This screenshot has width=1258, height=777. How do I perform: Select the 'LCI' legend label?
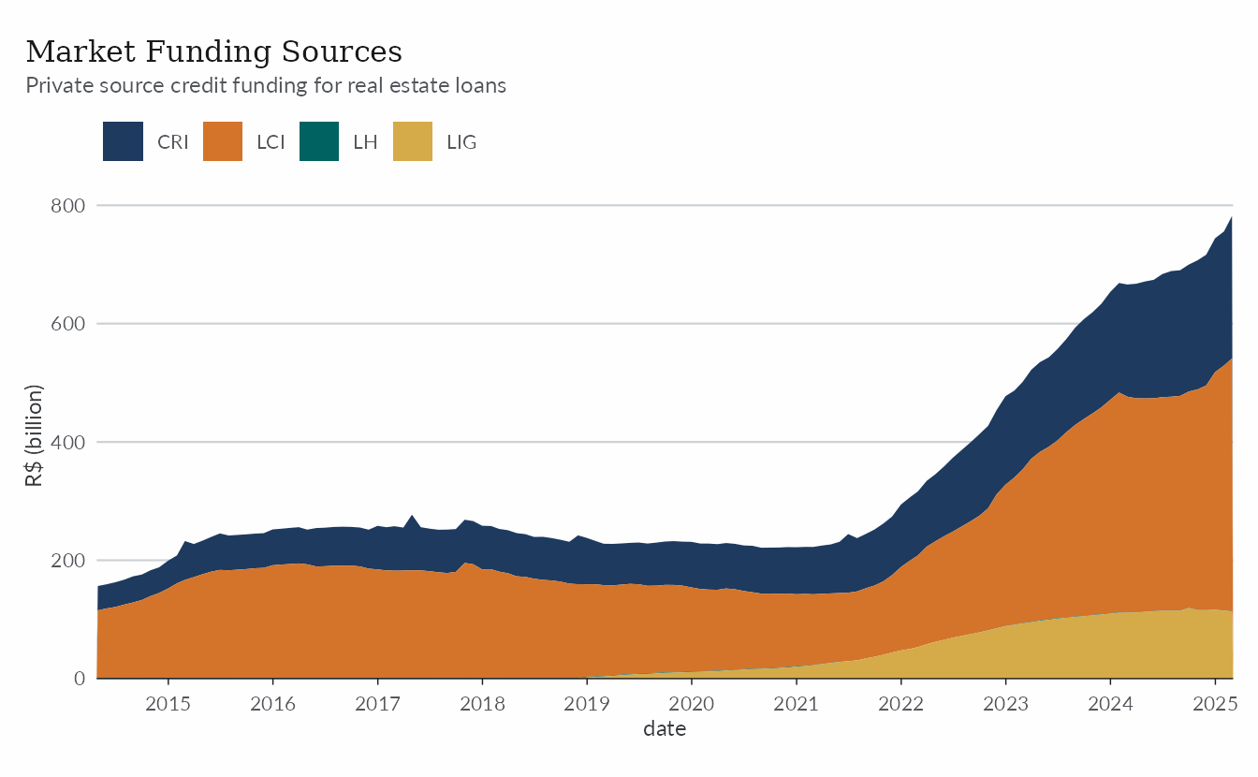pos(271,142)
